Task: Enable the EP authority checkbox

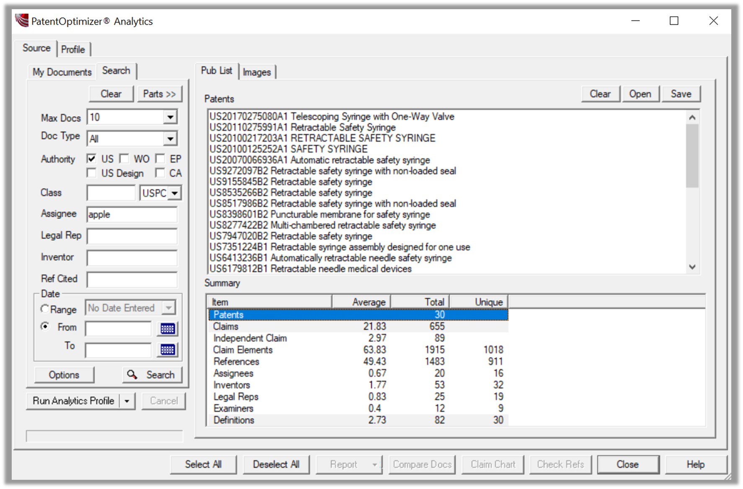Action: click(x=160, y=159)
